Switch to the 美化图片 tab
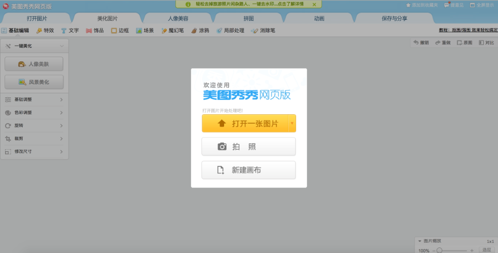This screenshot has width=498, height=253. [107, 18]
